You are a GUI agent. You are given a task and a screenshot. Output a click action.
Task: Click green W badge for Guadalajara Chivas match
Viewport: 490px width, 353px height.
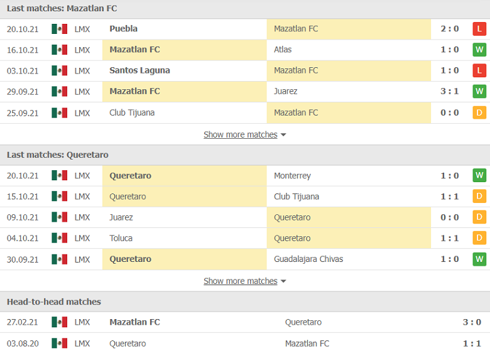point(479,259)
